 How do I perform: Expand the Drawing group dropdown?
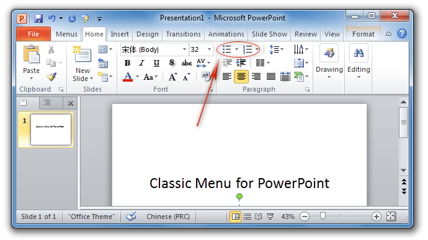tap(329, 62)
